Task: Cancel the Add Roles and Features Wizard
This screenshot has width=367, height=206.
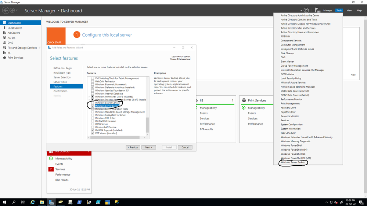Action: [x=185, y=147]
